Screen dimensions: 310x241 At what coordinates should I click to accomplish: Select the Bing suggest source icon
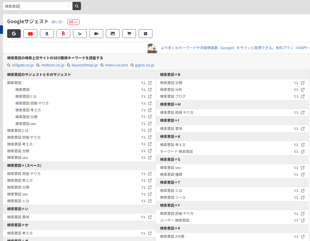pos(80,34)
